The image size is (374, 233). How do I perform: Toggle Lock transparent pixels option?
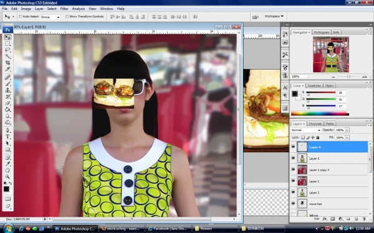coord(303,137)
